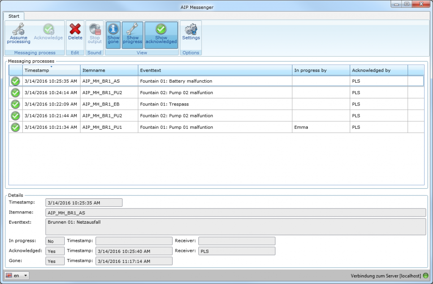Click the Eventtext details field Brunnen 01

click(235, 226)
